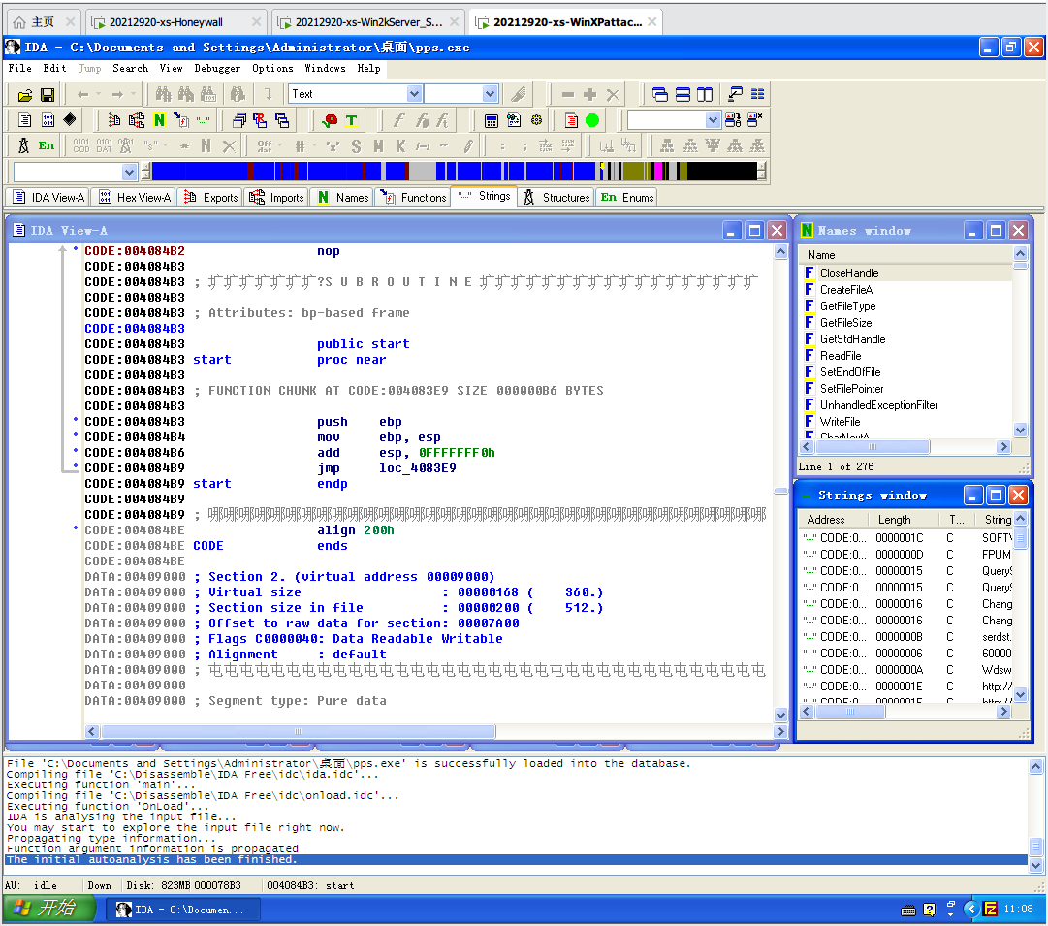Click the Name column header in Names window

[x=906, y=255]
